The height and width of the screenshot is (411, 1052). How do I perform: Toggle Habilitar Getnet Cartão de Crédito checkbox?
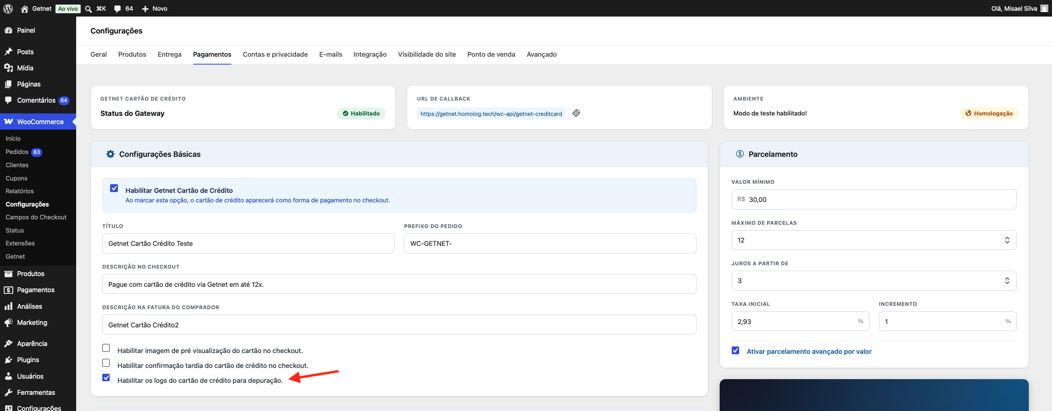114,188
